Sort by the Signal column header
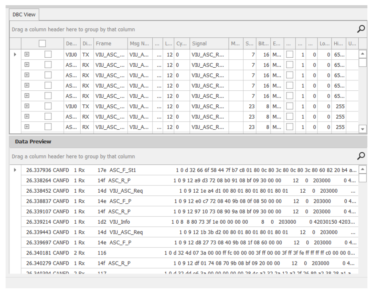 (x=209, y=43)
